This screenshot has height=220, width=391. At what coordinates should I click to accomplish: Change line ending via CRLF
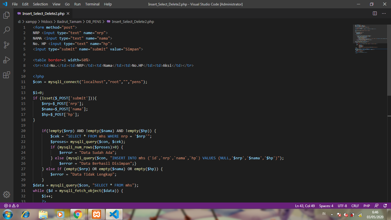click(x=355, y=206)
